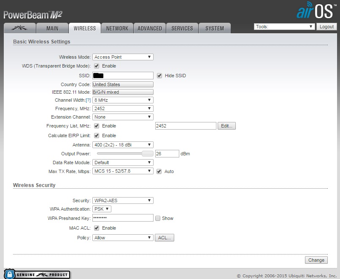Expand the Extension Channel dropdown
Screen dimensions: 340x279
click(x=123, y=117)
